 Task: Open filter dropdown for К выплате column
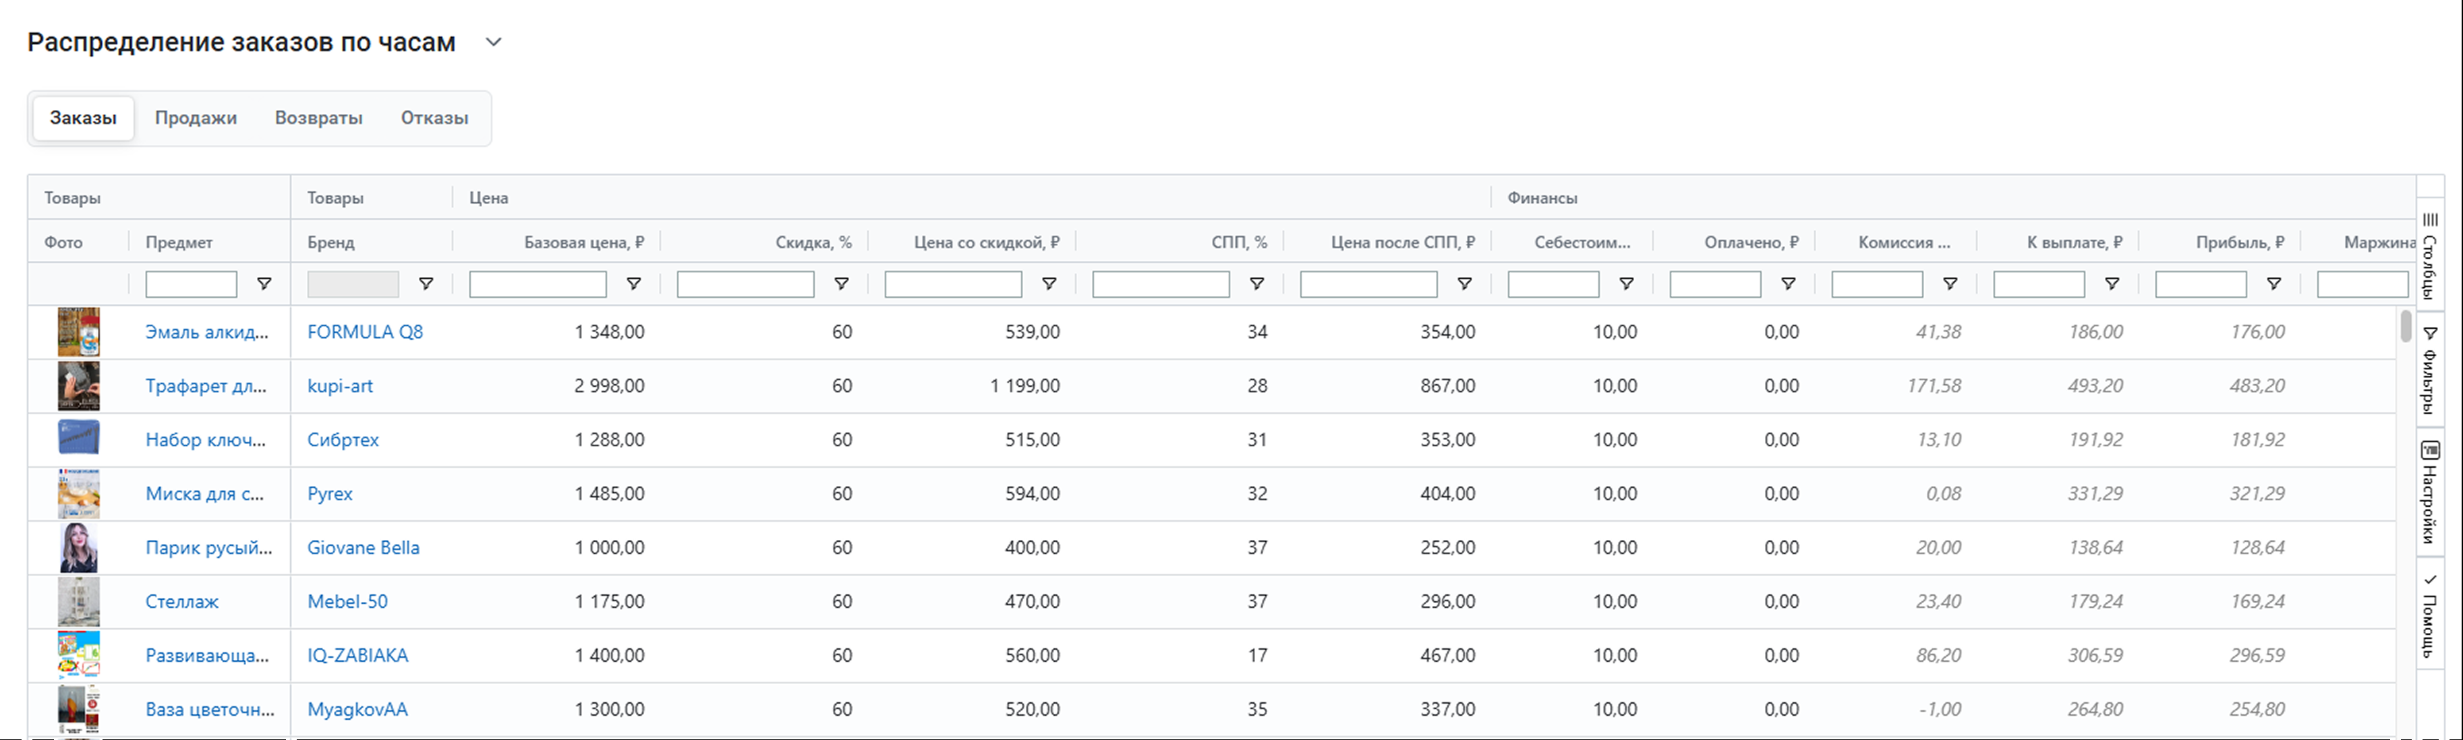tap(2112, 284)
